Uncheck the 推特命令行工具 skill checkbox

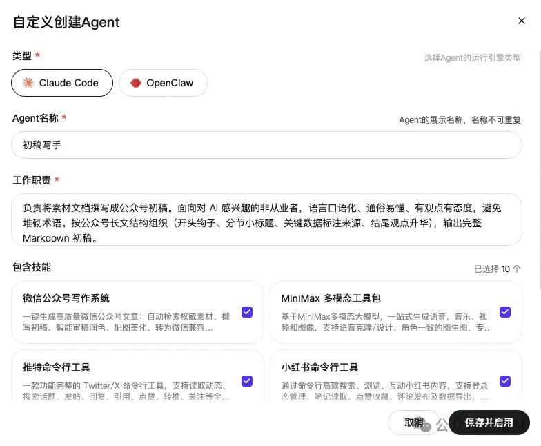tap(247, 381)
